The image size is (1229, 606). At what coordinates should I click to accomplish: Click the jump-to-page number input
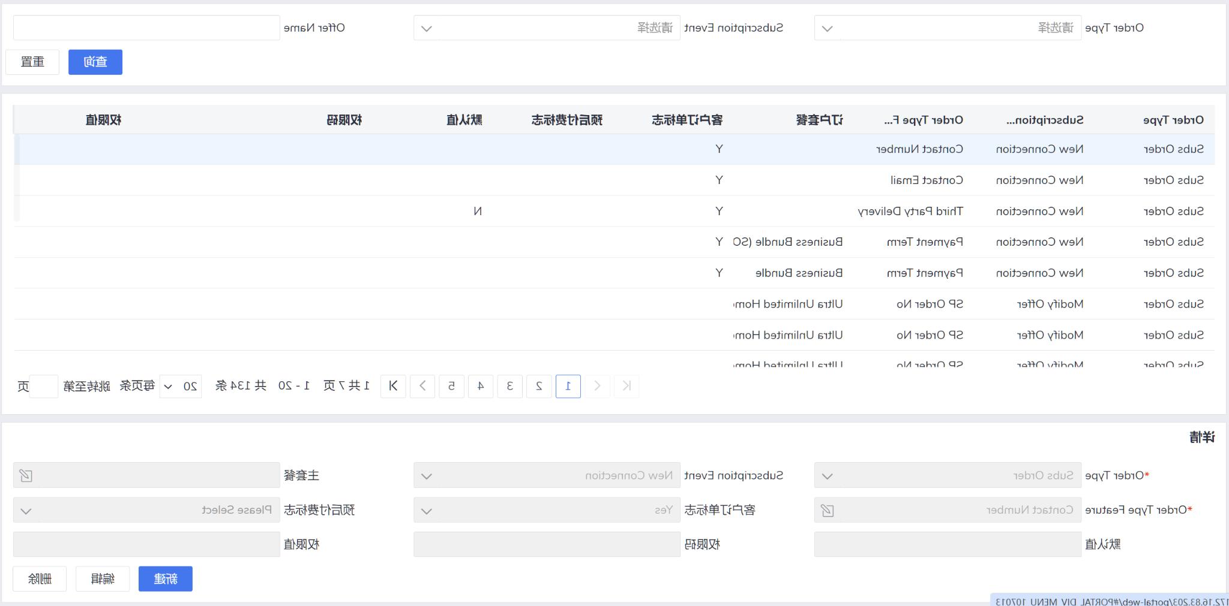tap(44, 387)
